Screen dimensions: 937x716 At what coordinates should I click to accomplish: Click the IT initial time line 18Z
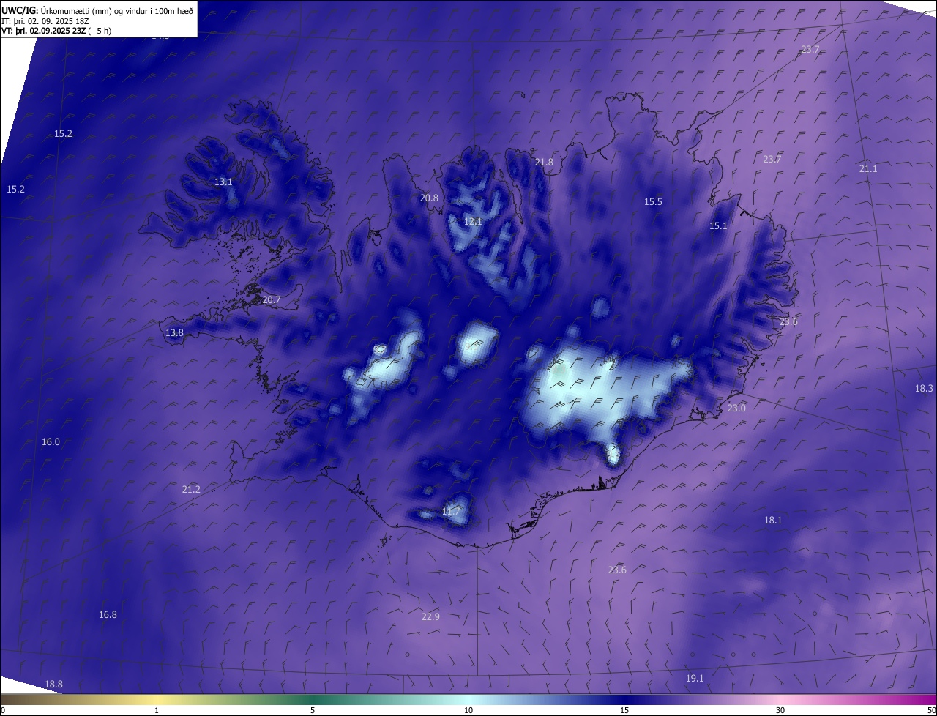pyautogui.click(x=45, y=20)
